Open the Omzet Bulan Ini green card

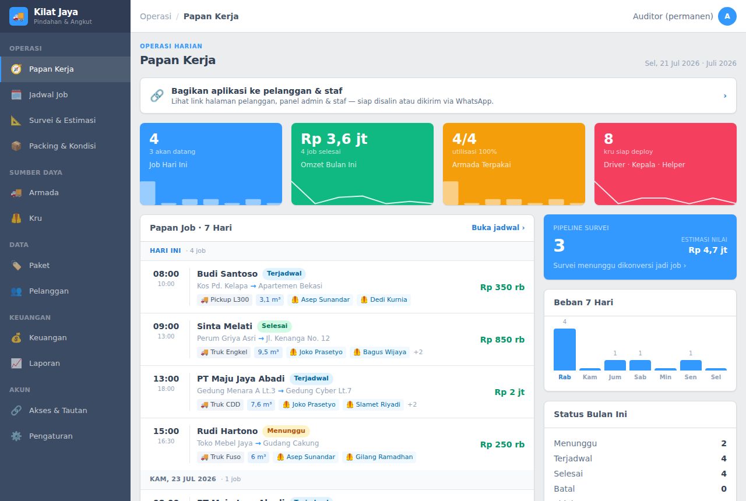coord(363,164)
